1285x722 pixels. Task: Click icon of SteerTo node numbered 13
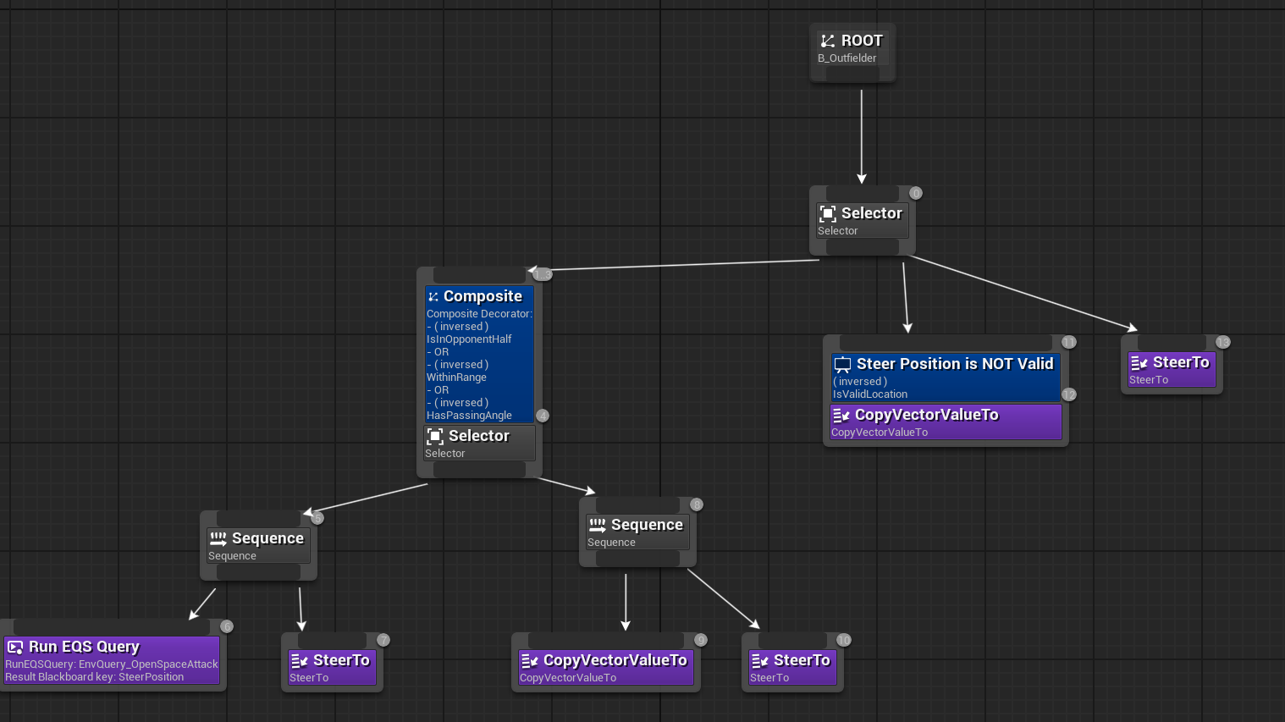click(x=1139, y=362)
